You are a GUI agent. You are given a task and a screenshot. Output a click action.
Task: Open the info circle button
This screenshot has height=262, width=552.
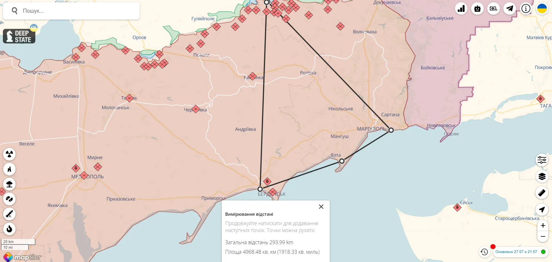[x=526, y=9]
